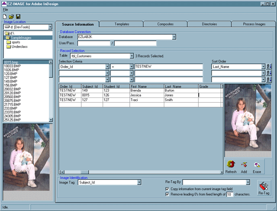Click the Jones last name cell
This screenshot has height=211, width=277.
181,95
